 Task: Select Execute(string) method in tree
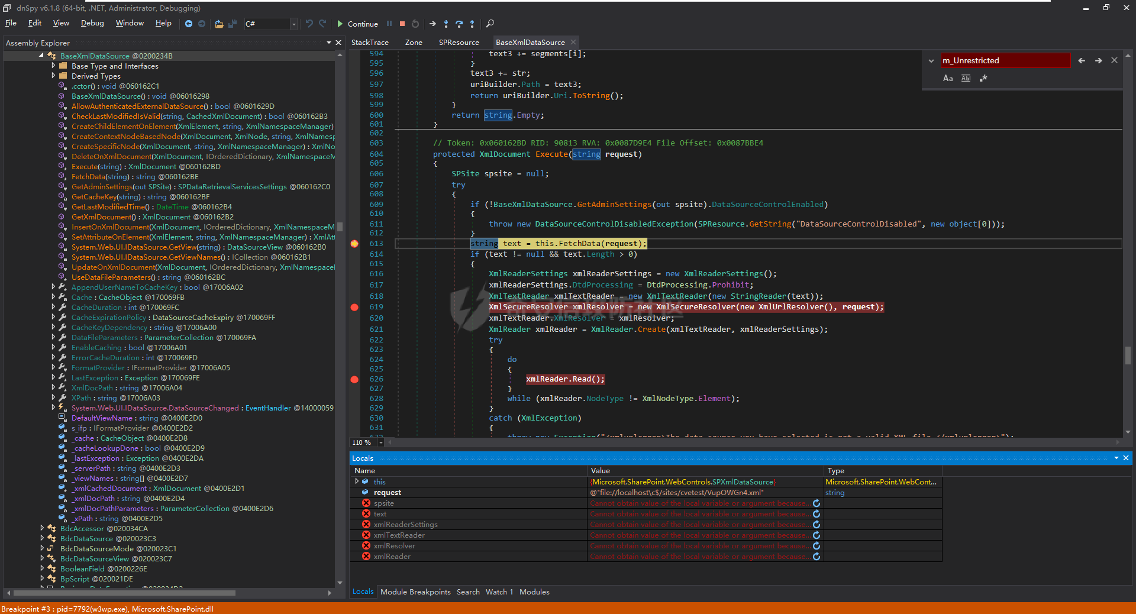click(x=146, y=167)
